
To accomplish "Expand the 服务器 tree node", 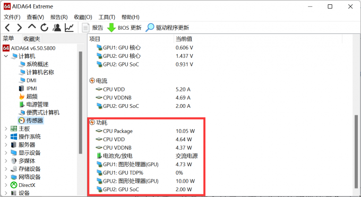I will 6,145.
